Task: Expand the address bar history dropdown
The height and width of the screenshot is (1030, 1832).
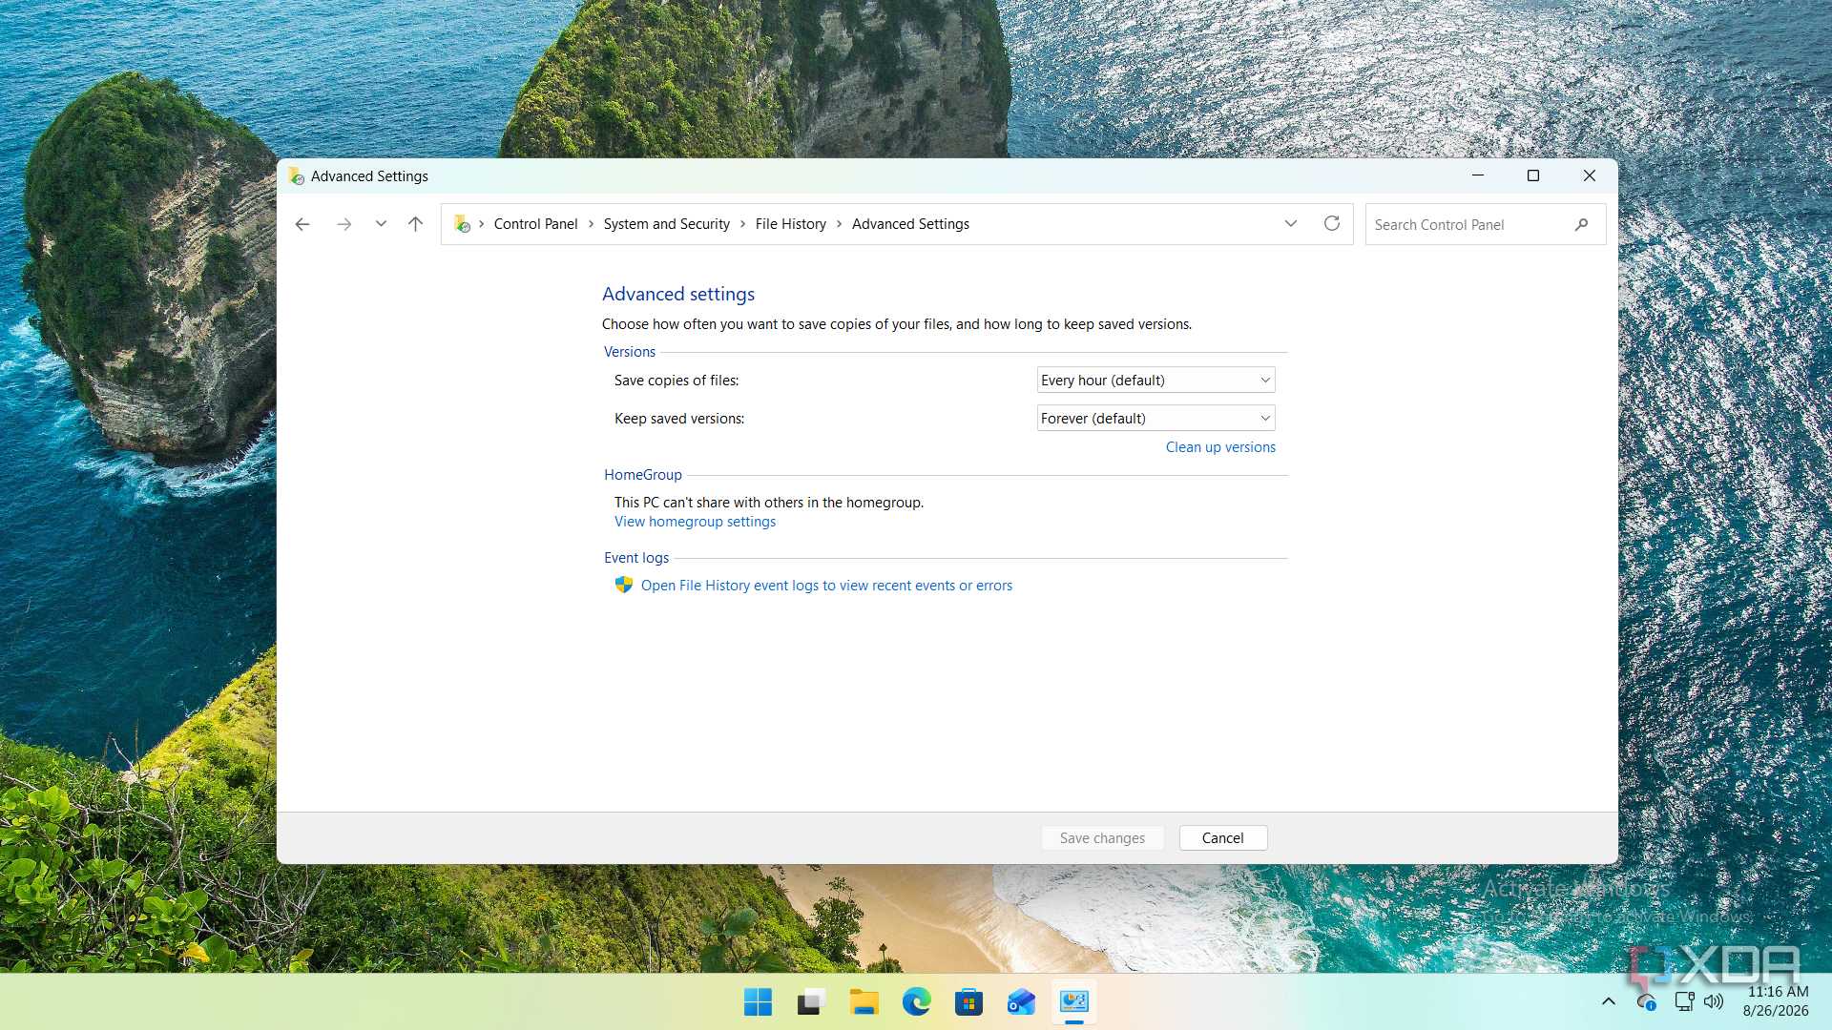Action: pyautogui.click(x=1291, y=223)
